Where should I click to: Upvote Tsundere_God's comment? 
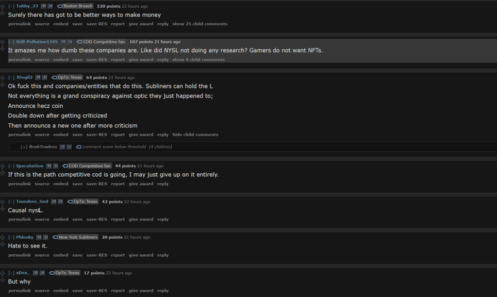click(2, 202)
